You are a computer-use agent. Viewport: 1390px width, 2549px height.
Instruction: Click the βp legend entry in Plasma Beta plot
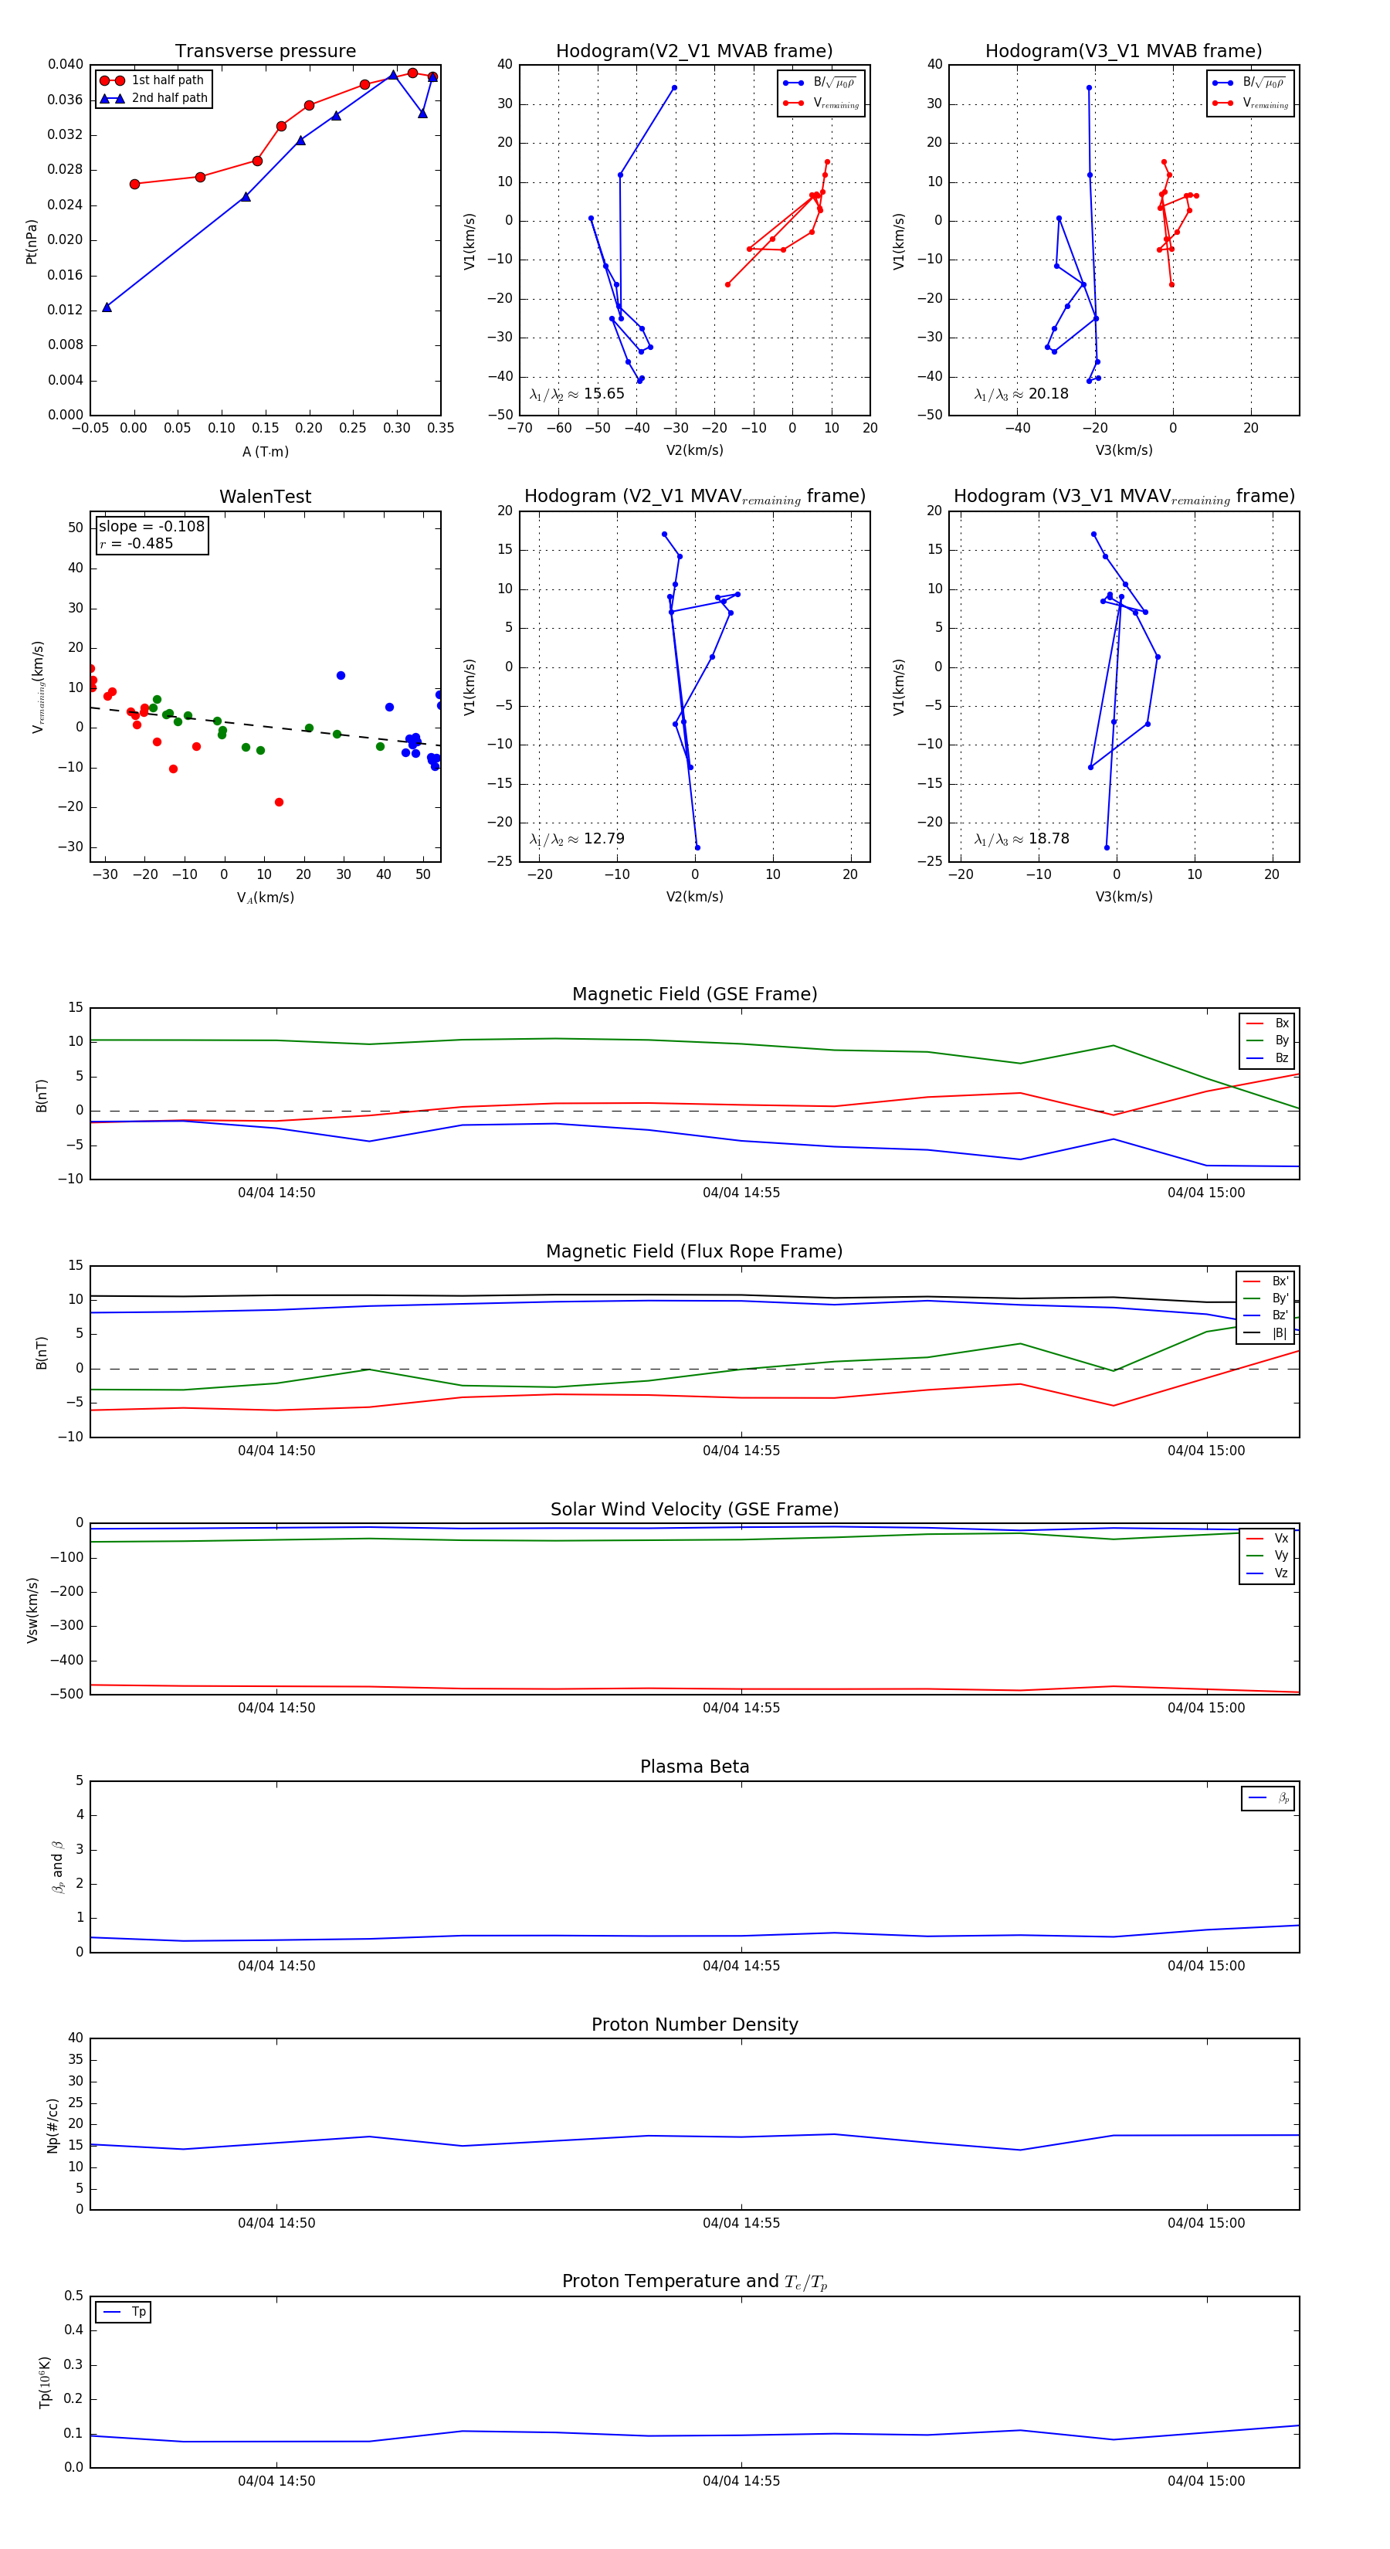(1268, 1798)
